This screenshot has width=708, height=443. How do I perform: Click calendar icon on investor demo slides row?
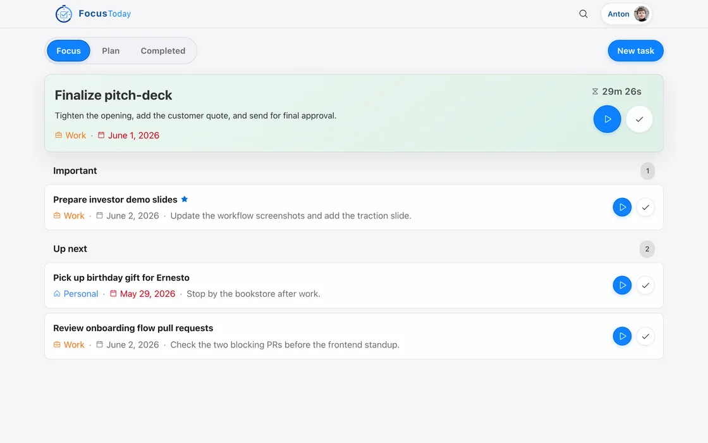99,215
